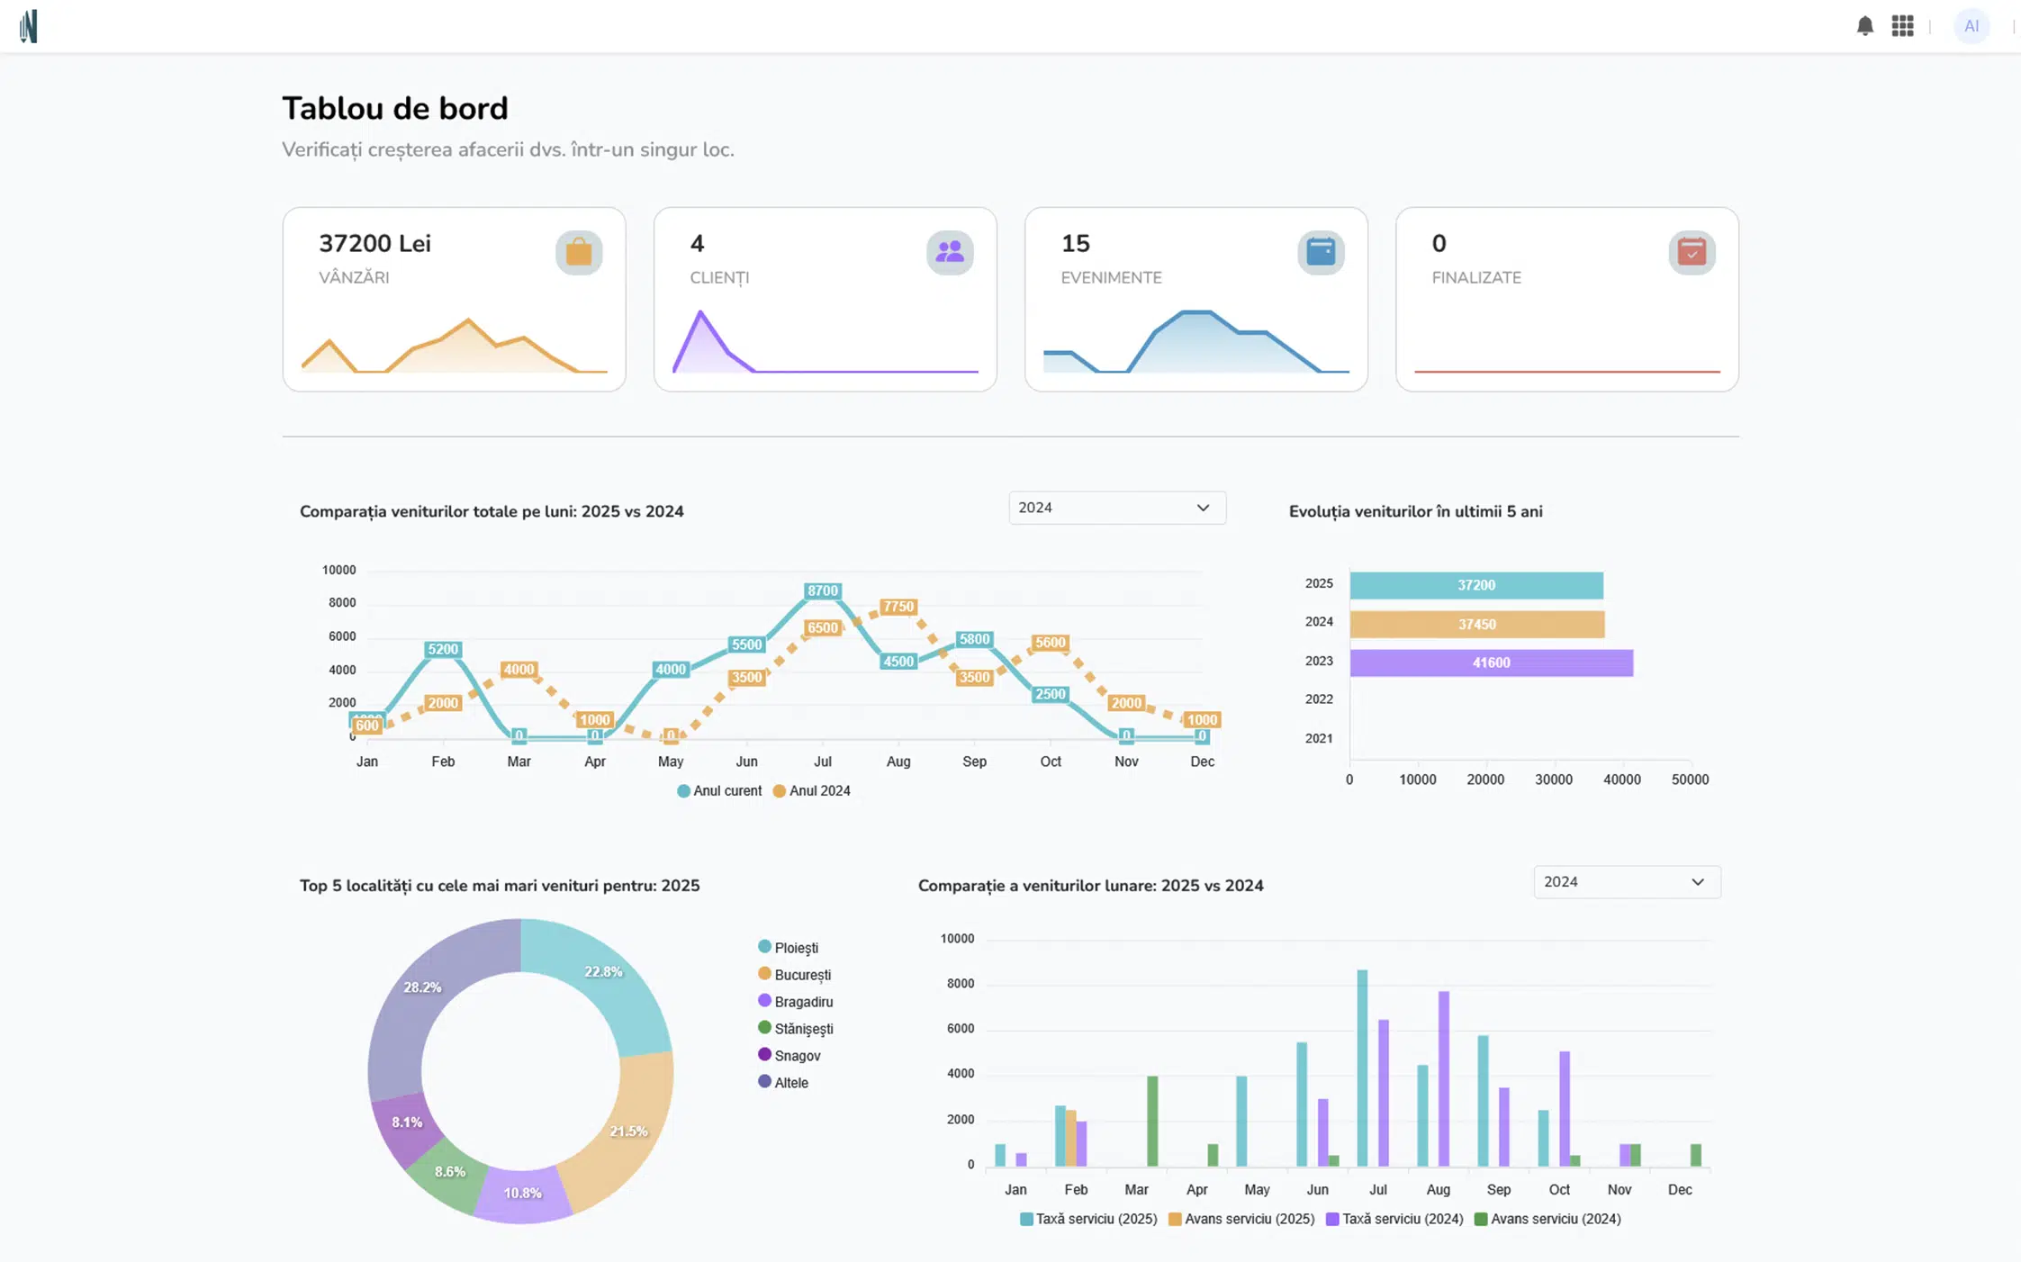Image resolution: width=2021 pixels, height=1262 pixels.
Task: Open the apps grid menu icon
Action: click(1902, 26)
